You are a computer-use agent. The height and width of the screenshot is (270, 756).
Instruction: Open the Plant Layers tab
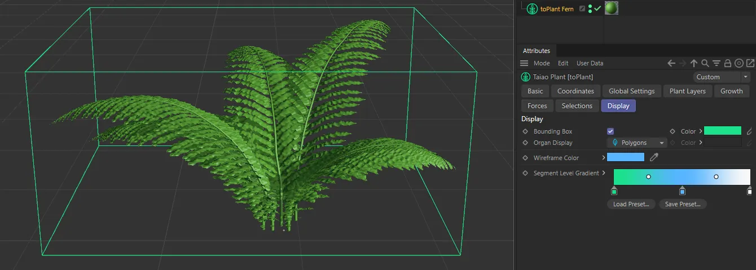(x=687, y=91)
